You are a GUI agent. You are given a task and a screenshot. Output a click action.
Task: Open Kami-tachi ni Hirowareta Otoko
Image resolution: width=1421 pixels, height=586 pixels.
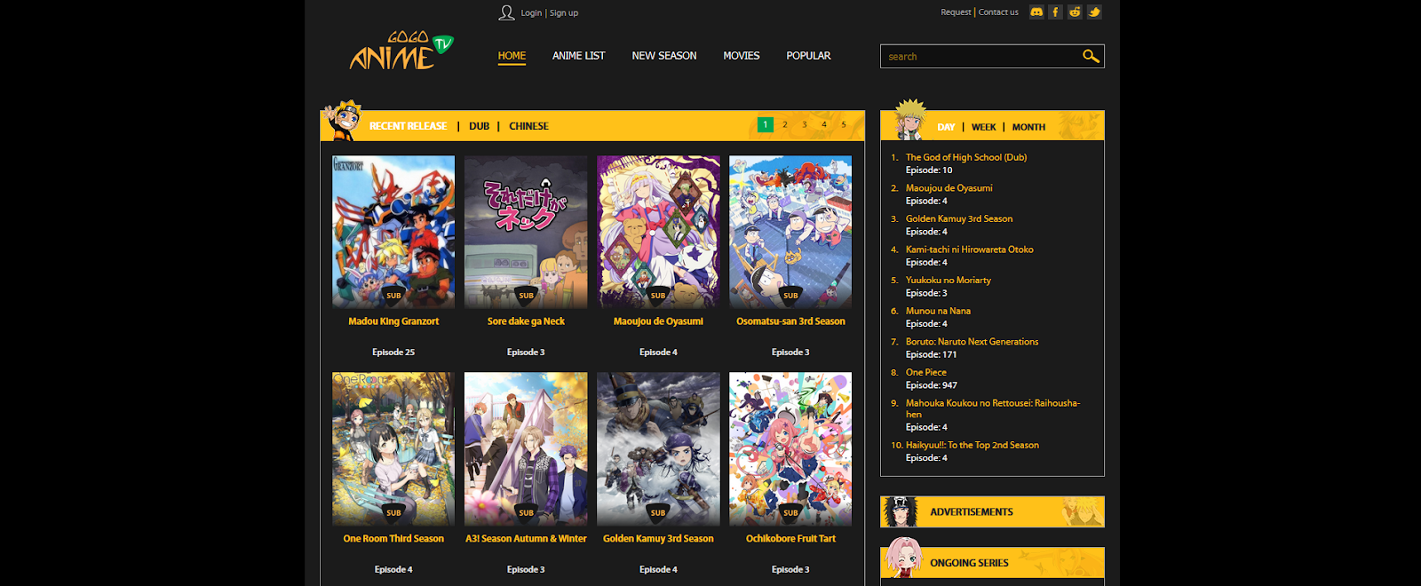(x=969, y=249)
